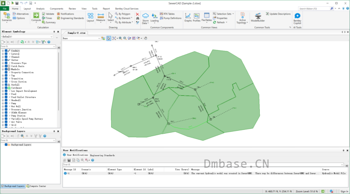Click Zoom In in drawing toolbar

[120, 38]
